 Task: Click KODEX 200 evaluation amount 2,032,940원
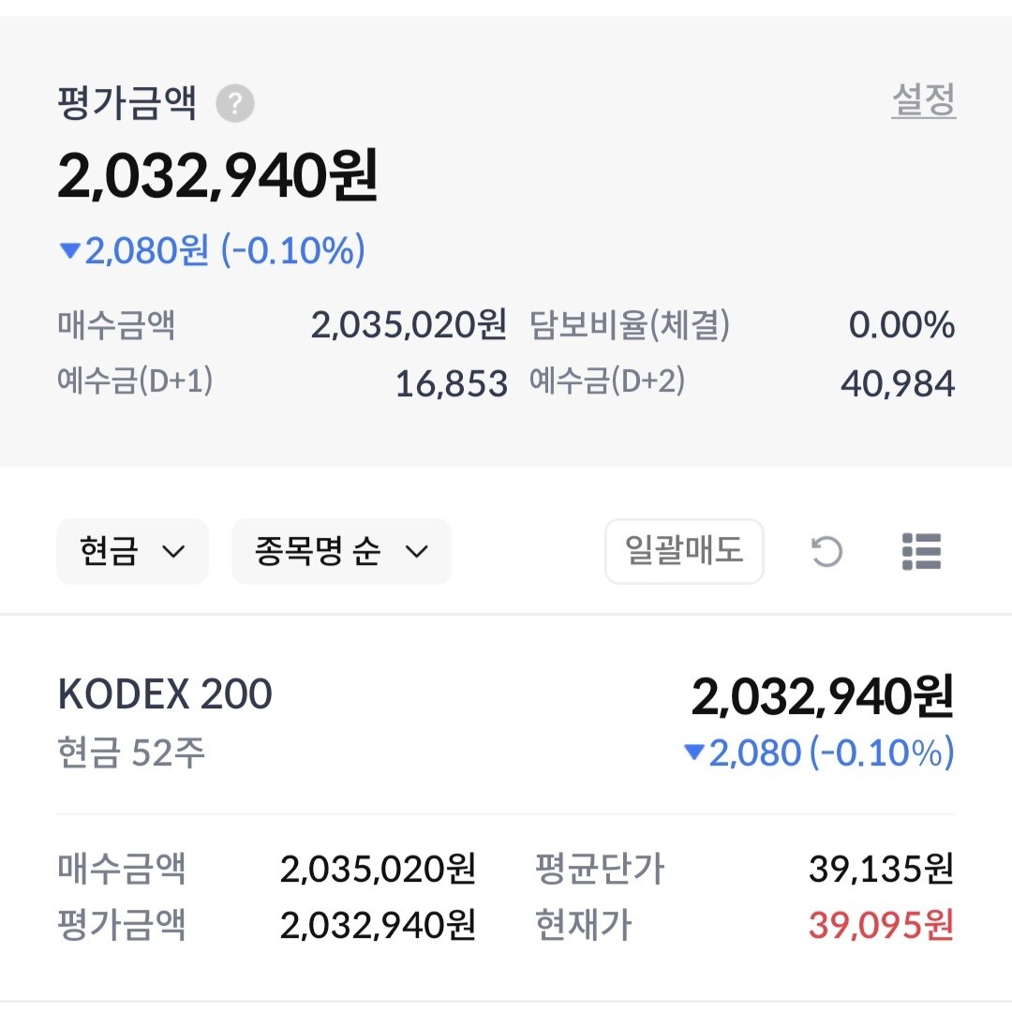coord(822,697)
